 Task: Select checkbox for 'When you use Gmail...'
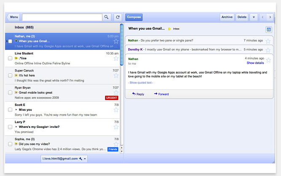(10, 41)
